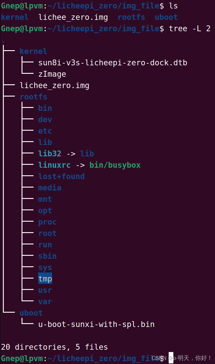
Task: Click the '20 directories, 5 files' summary line
Action: coord(54,347)
